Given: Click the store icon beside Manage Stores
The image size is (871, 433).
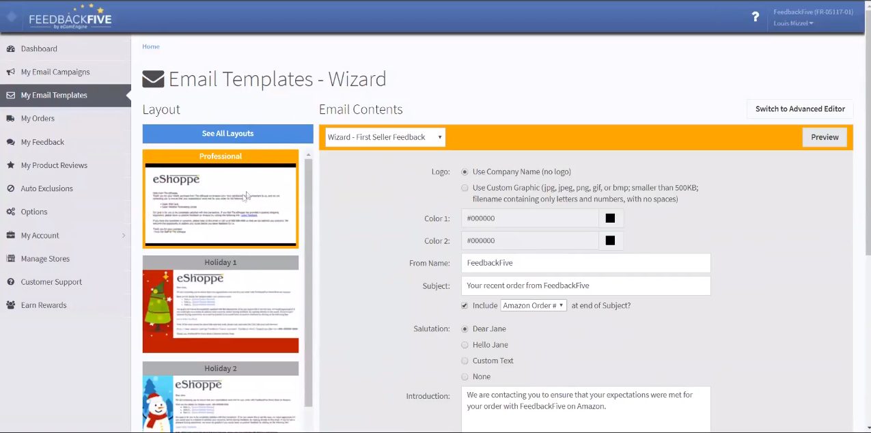Looking at the screenshot, I should (10, 259).
